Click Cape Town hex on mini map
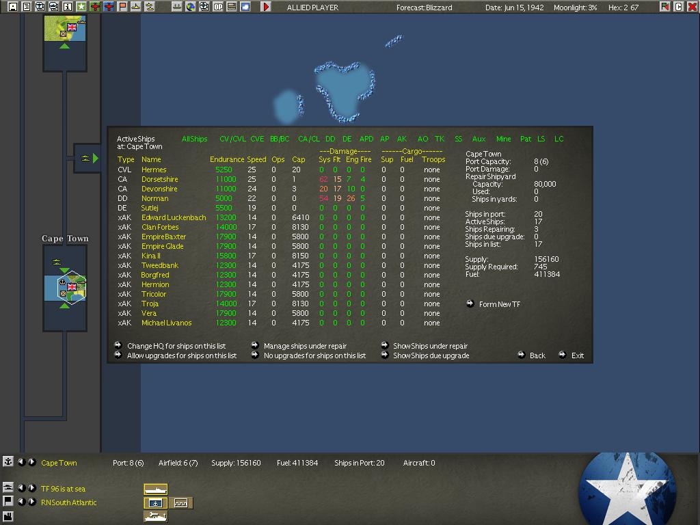This screenshot has height=525, width=700. click(71, 288)
